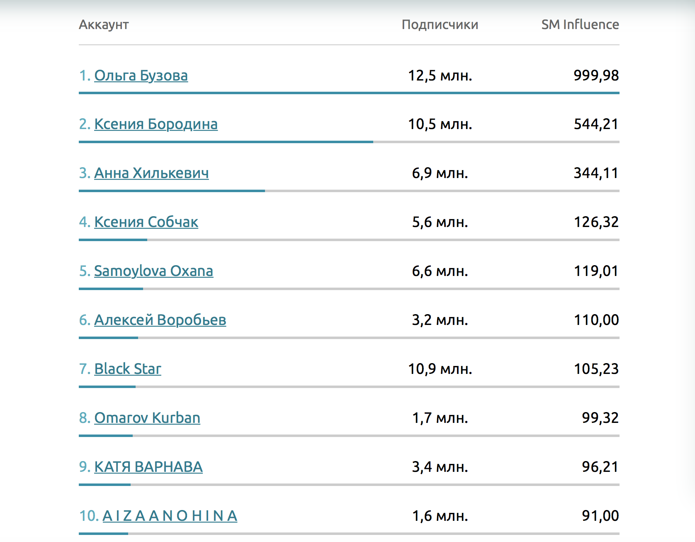The image size is (695, 542).
Task: Click the Black Star link
Action: click(128, 369)
